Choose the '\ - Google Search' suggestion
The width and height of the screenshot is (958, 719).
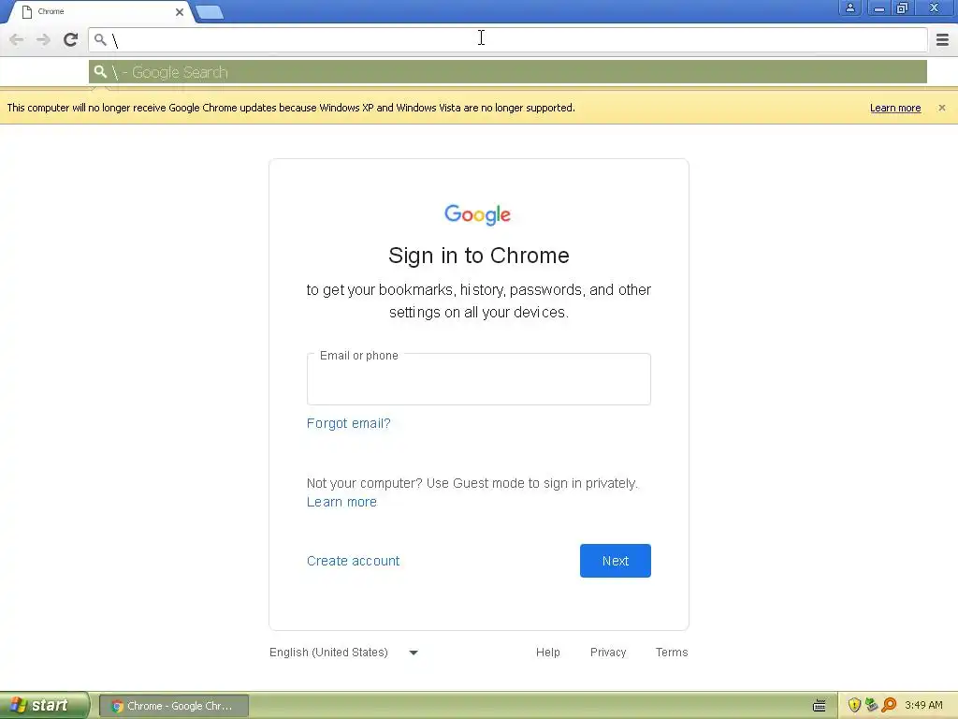[508, 72]
